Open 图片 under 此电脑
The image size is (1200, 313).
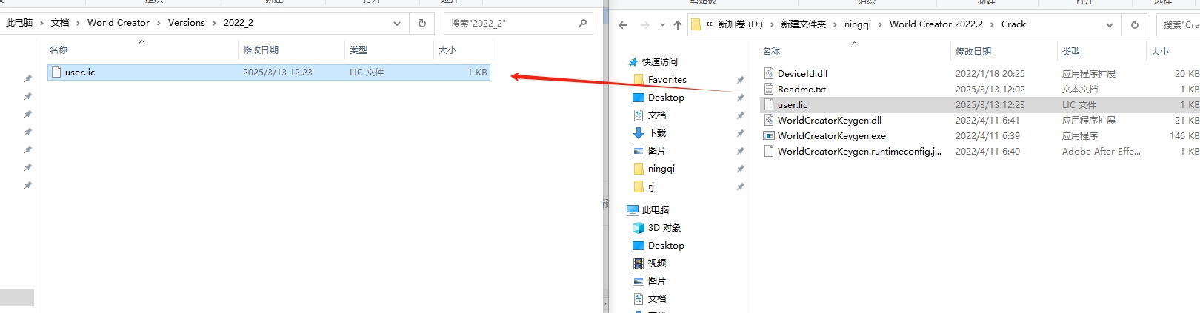(656, 281)
